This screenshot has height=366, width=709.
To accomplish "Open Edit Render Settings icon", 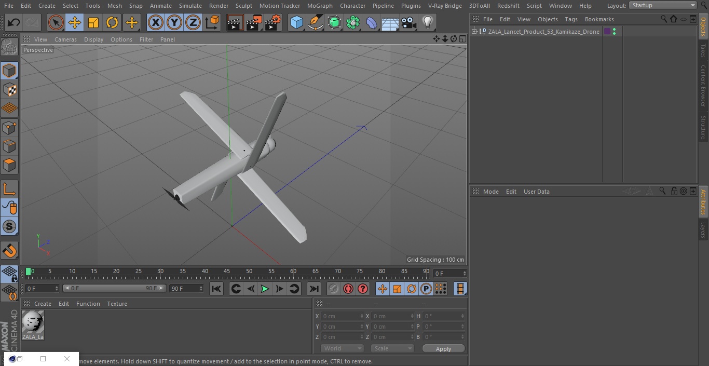I will tap(273, 22).
